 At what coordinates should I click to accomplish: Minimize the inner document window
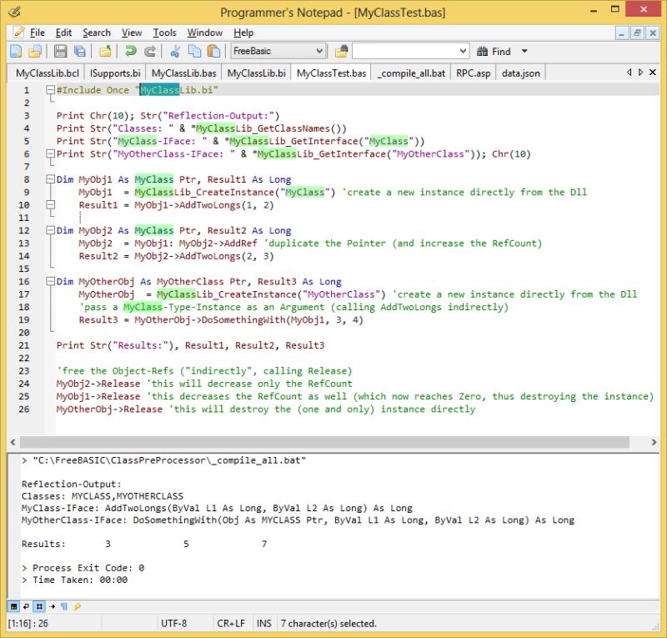coord(621,33)
